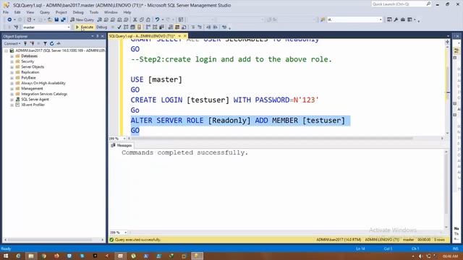Screen dimensions: 463x260
Task: Click the Object Explorer filter funnel icon
Action: tap(45, 43)
